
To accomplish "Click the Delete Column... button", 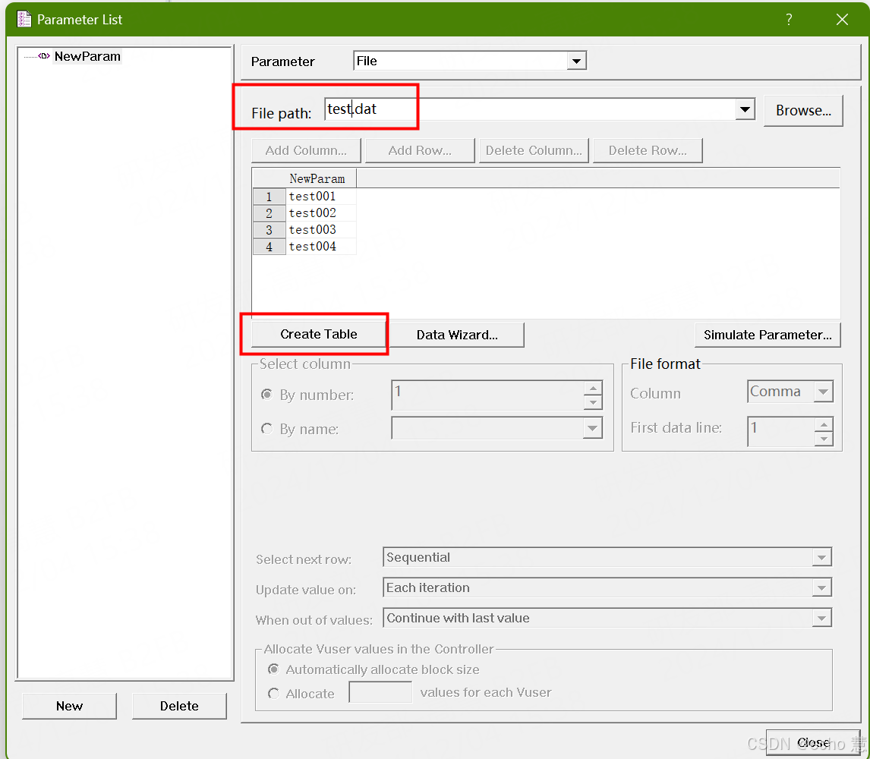I will pyautogui.click(x=533, y=150).
